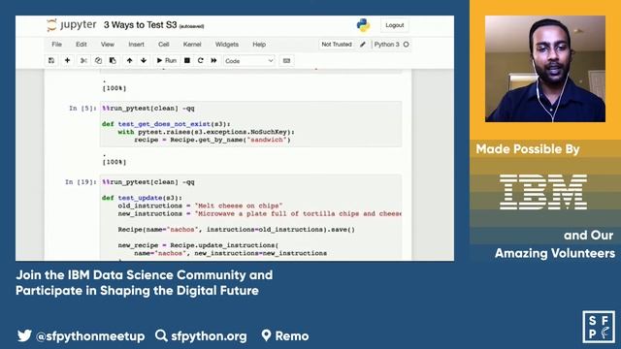This screenshot has width=621, height=349.
Task: Copy selected cells icon
Action: click(x=98, y=60)
